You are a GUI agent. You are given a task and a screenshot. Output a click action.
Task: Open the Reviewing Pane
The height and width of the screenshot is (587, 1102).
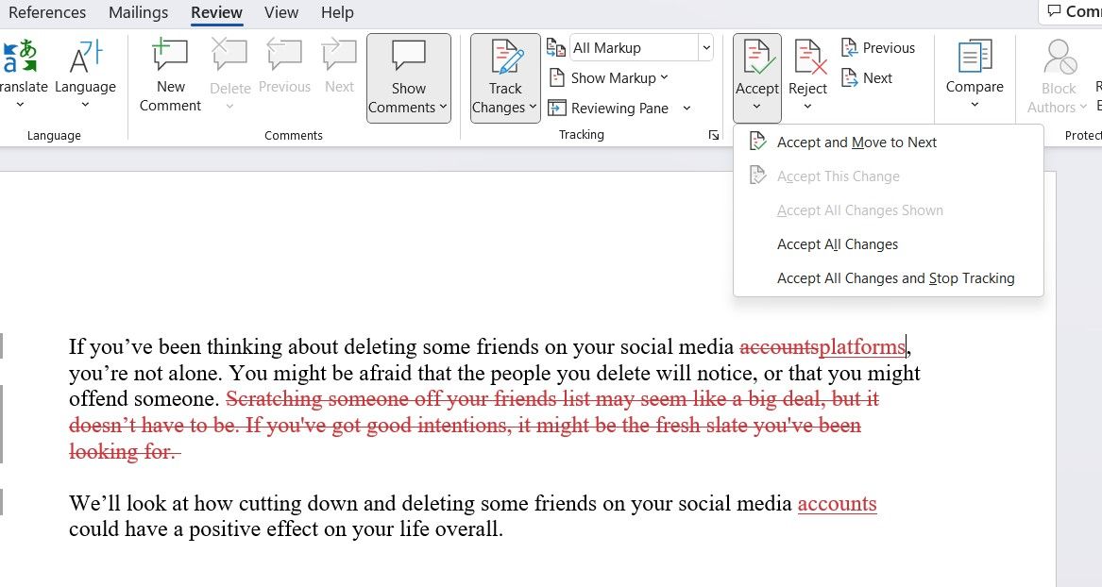click(609, 109)
